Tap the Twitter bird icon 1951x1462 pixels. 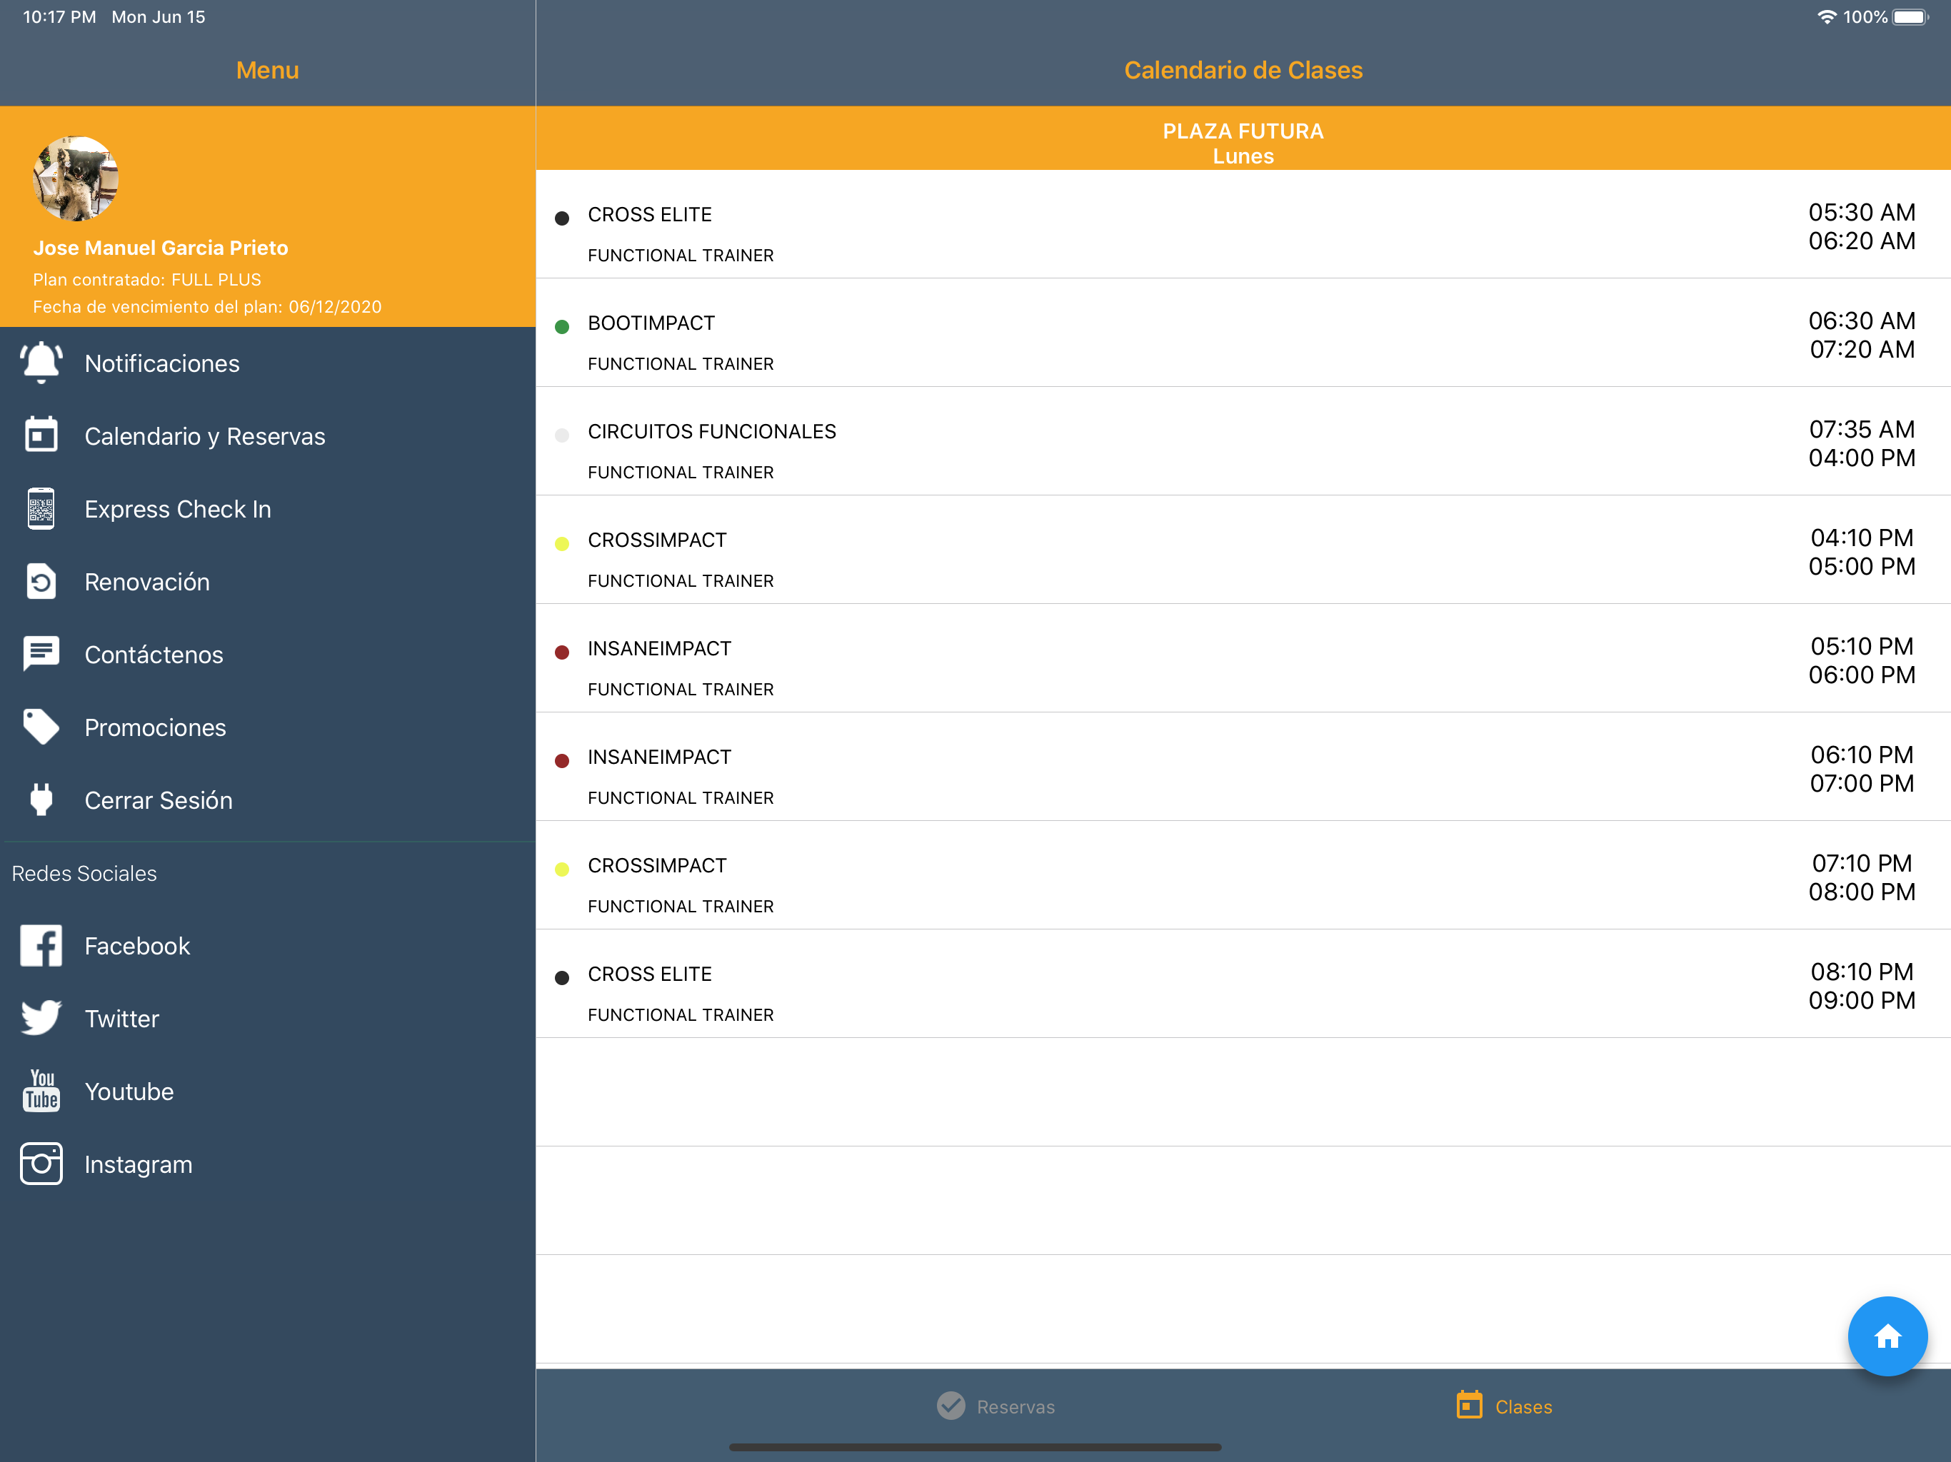pos(41,1019)
